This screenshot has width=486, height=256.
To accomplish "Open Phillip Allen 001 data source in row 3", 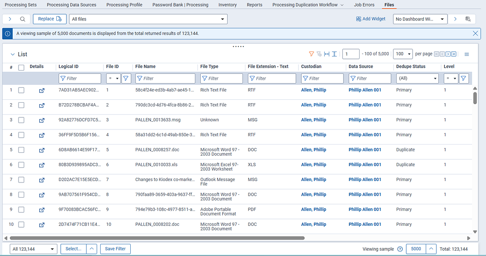I will pos(365,120).
